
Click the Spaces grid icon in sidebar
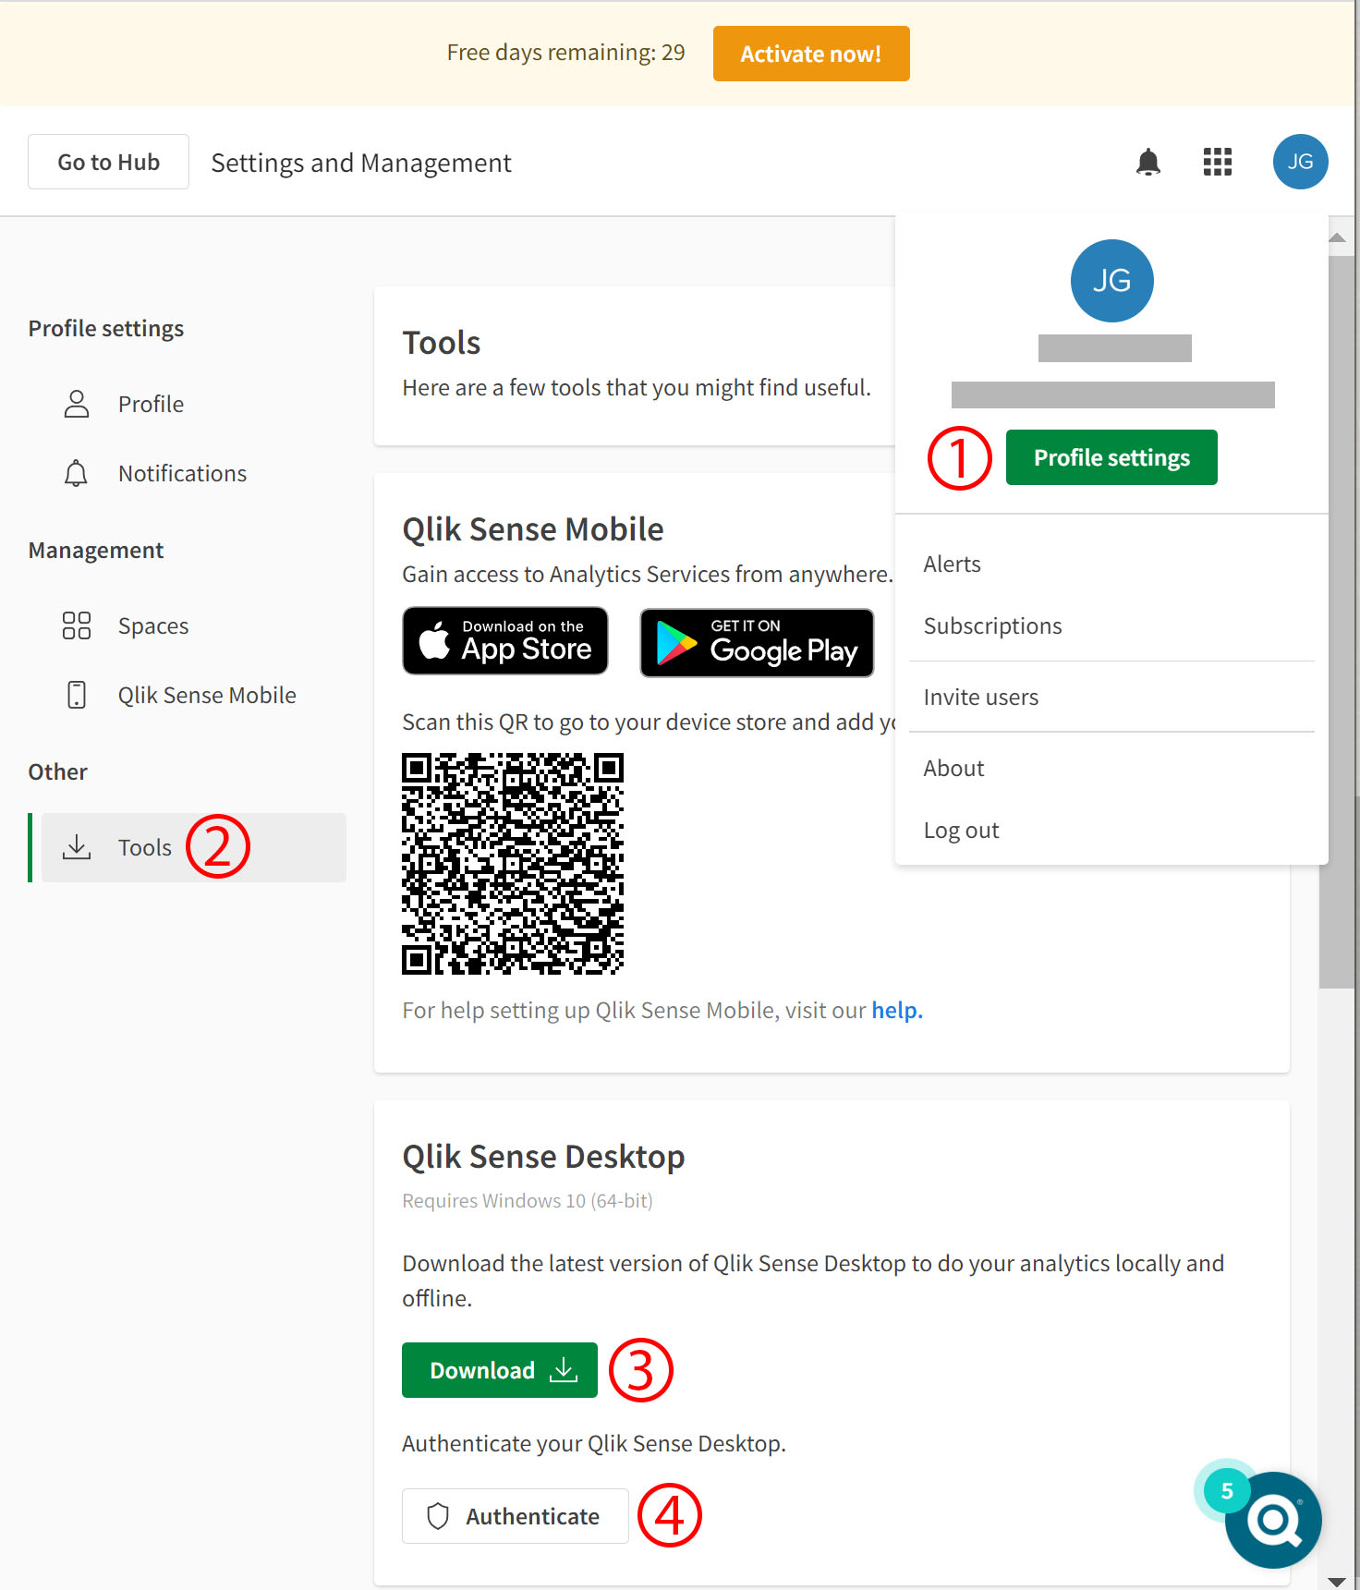tap(77, 625)
